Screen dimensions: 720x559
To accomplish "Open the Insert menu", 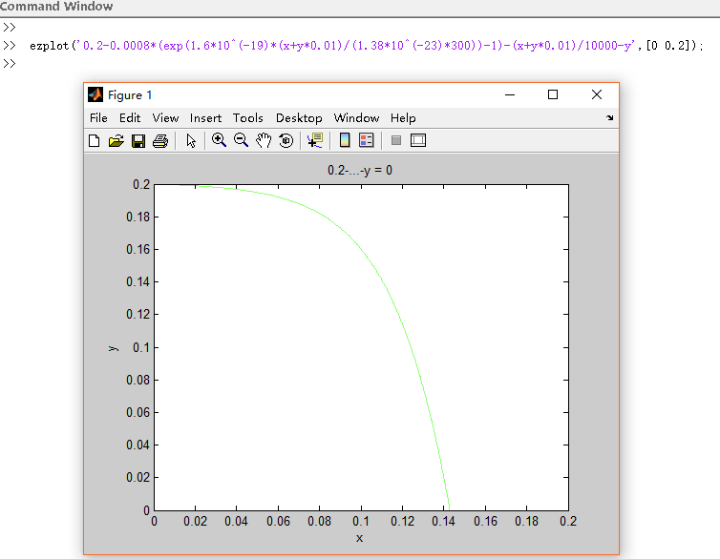I will point(205,118).
